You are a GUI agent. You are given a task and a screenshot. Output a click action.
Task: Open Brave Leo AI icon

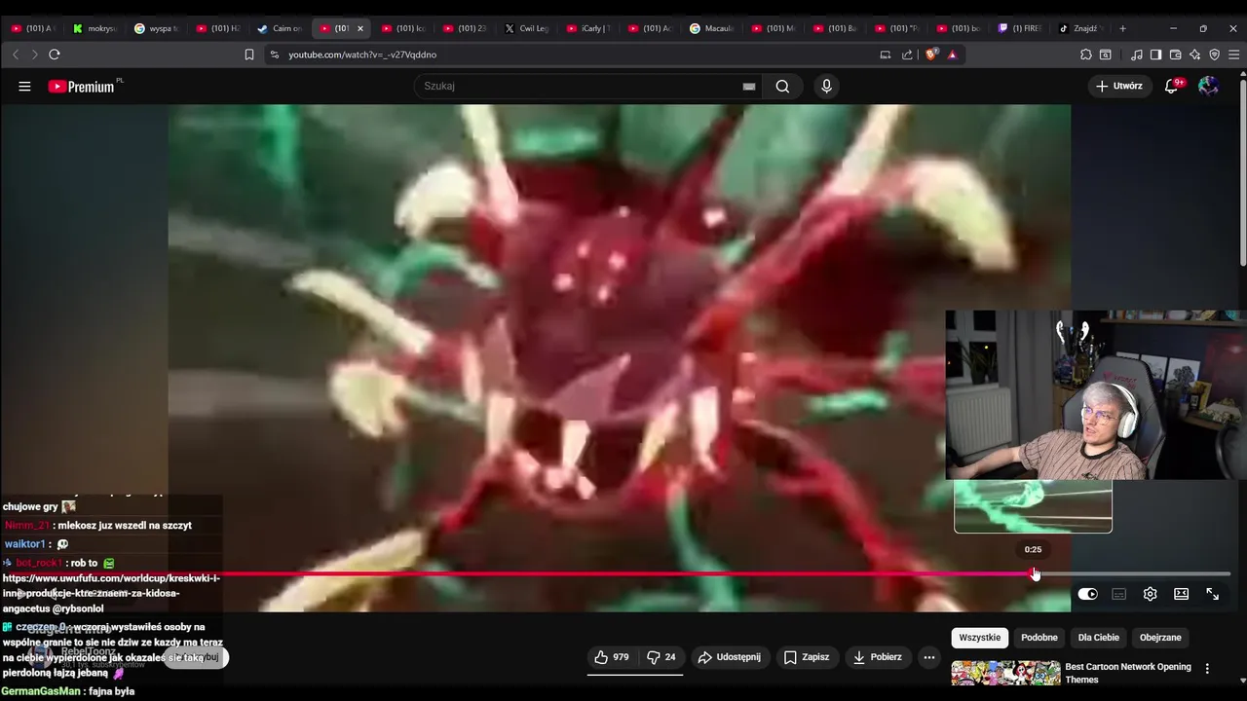(1195, 55)
